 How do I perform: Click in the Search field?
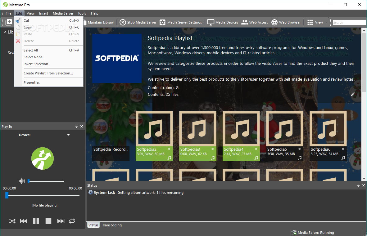[x=349, y=22]
